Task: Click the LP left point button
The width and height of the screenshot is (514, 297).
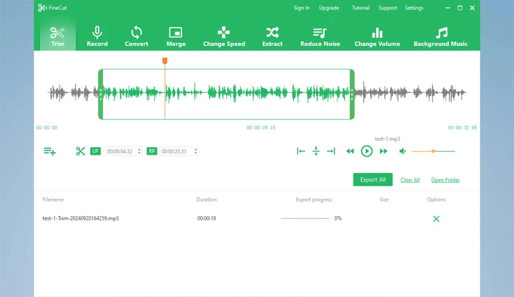Action: click(x=95, y=151)
